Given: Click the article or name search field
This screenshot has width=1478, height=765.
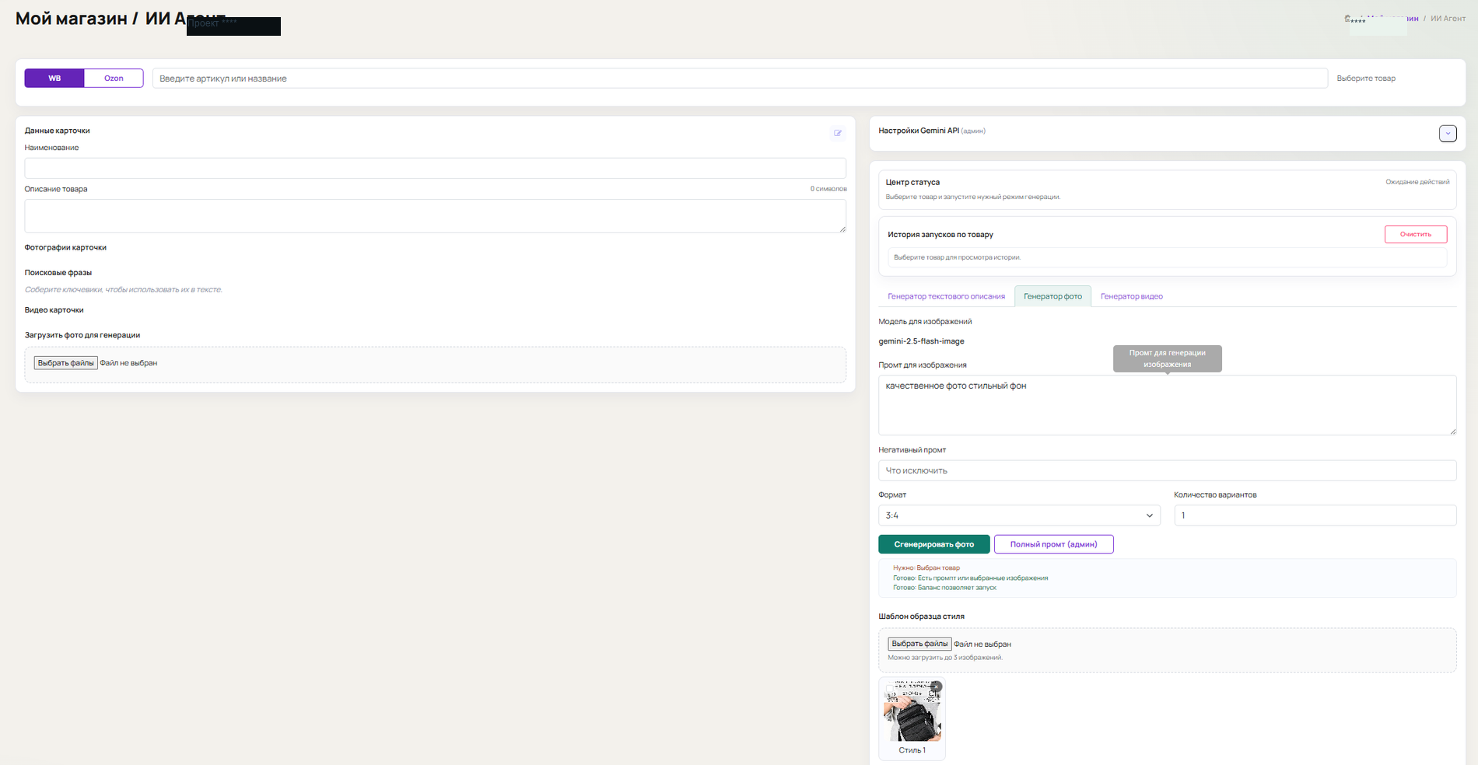Looking at the screenshot, I should [739, 79].
